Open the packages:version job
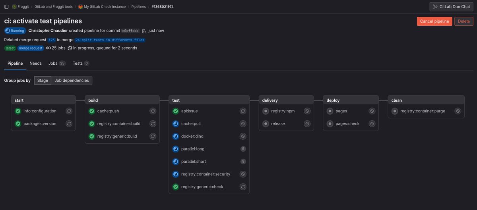Screen dimensions: 477x210 [40, 123]
